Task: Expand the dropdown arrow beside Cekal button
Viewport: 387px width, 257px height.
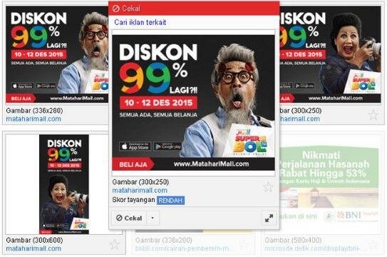Action: 153,218
